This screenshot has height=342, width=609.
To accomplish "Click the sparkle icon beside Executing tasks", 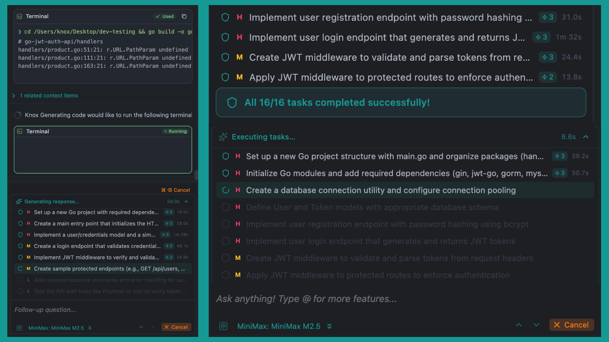I will [223, 137].
